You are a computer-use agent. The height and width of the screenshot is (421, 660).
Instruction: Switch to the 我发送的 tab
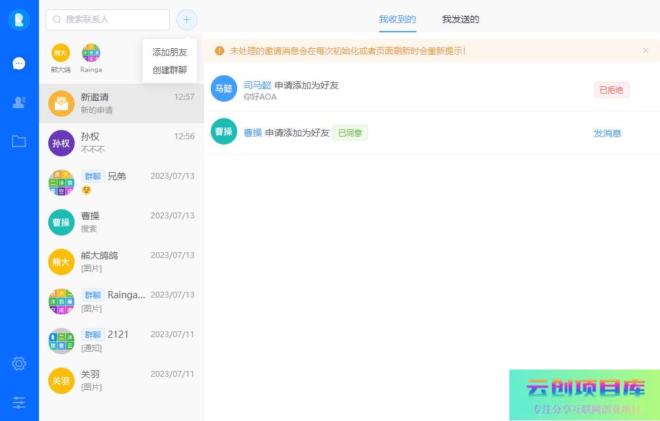click(460, 19)
